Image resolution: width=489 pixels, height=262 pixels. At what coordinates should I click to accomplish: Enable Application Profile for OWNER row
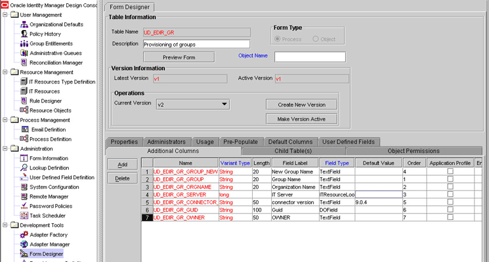(x=450, y=217)
